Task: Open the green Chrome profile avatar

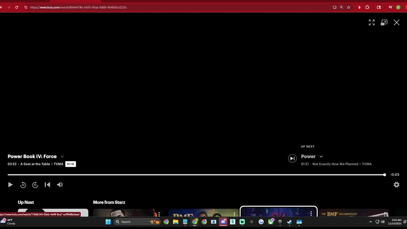Action: 398,7
